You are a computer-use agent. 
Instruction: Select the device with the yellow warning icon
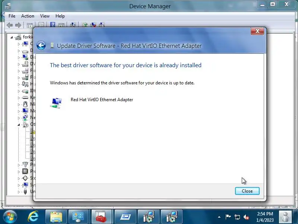33,131
